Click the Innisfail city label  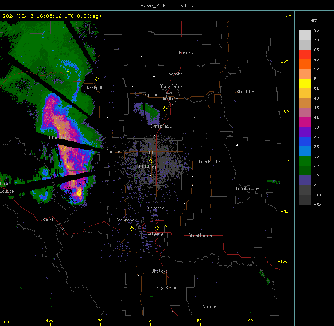(161, 126)
